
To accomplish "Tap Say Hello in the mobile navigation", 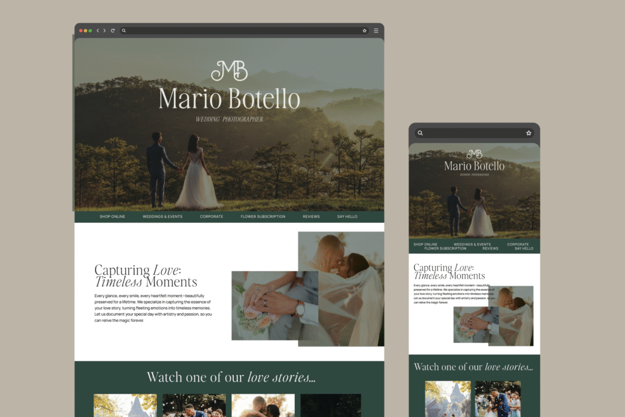I will (524, 248).
